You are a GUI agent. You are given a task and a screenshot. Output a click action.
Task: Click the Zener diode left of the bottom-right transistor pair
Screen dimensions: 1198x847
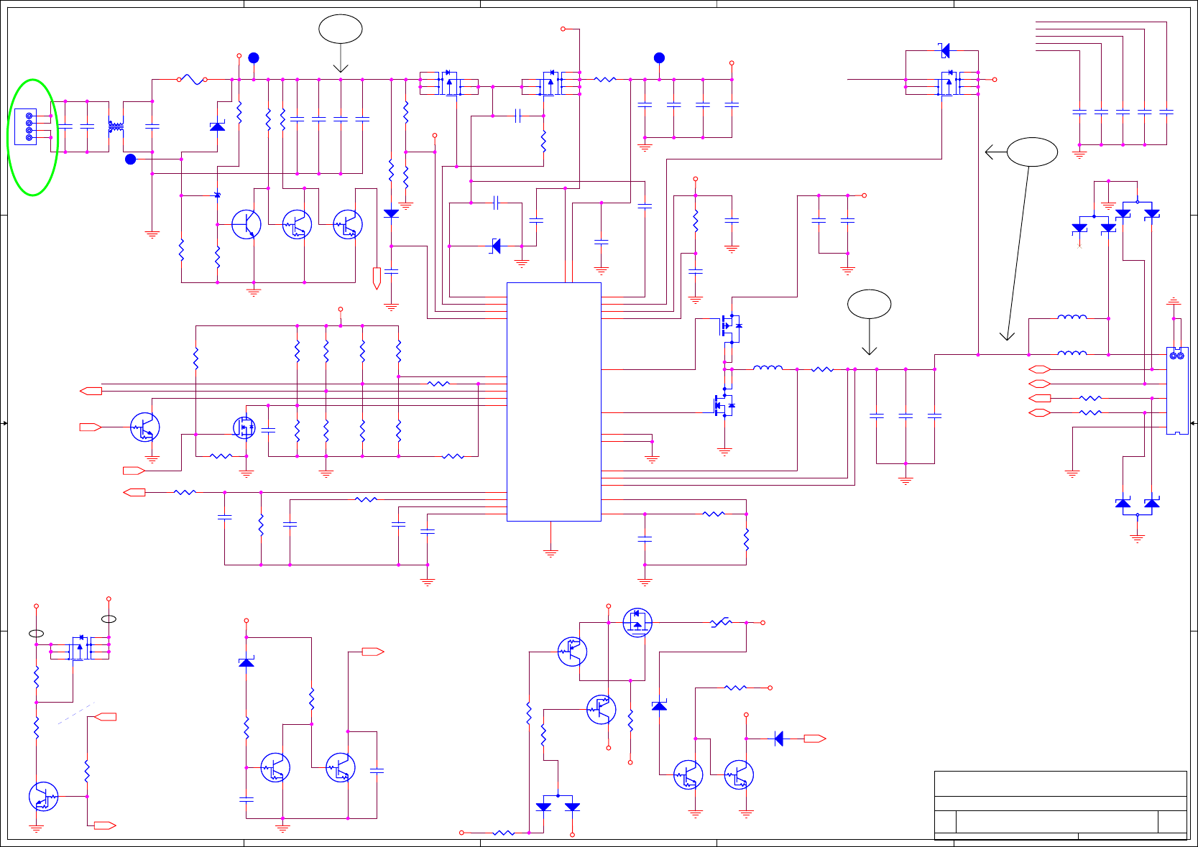pos(659,706)
